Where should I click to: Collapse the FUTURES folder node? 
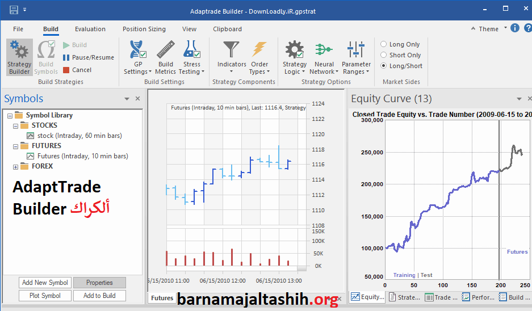tap(15, 146)
